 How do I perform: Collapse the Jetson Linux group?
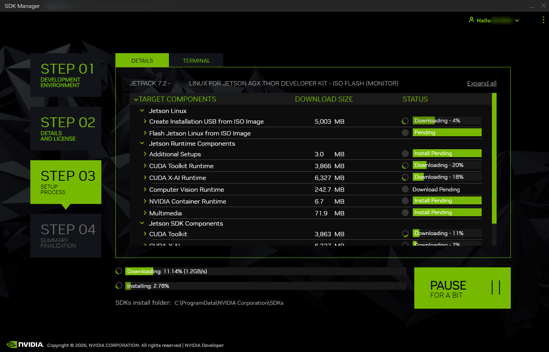tap(142, 111)
